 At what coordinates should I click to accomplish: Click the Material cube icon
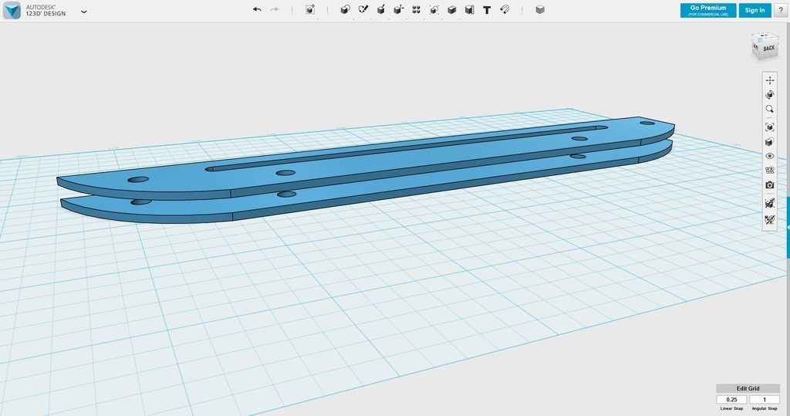540,10
